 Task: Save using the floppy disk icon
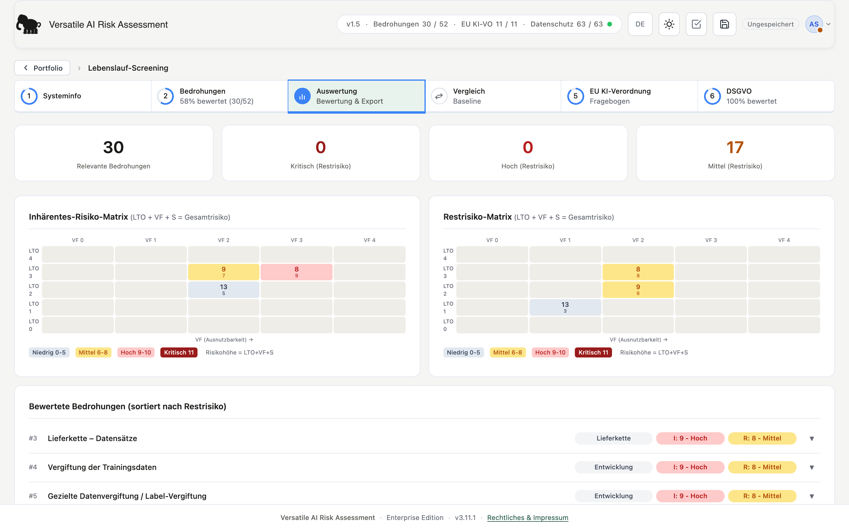click(x=725, y=24)
